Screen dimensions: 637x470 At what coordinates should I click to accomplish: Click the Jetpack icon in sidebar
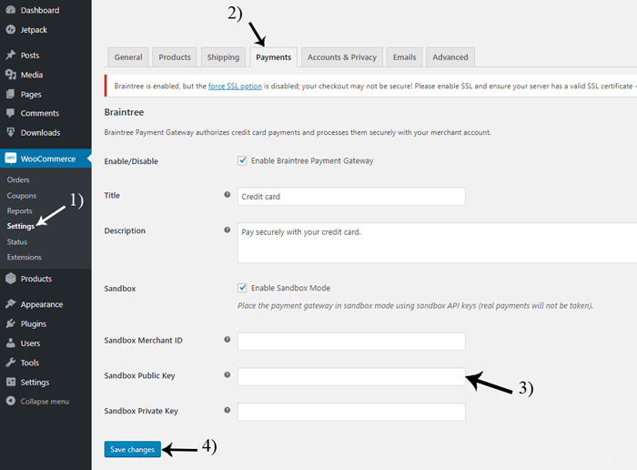tap(11, 30)
